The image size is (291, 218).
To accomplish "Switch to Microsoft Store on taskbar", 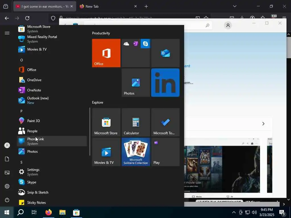I will coord(76,212).
